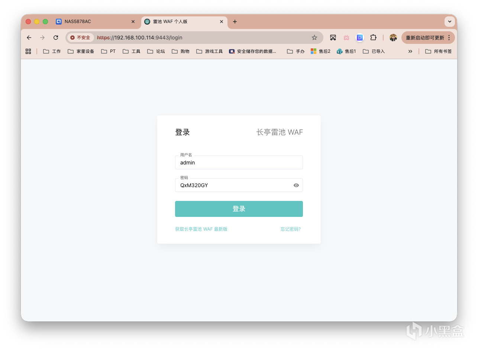Show the password using the eye icon
The height and width of the screenshot is (349, 478).
[x=296, y=185]
